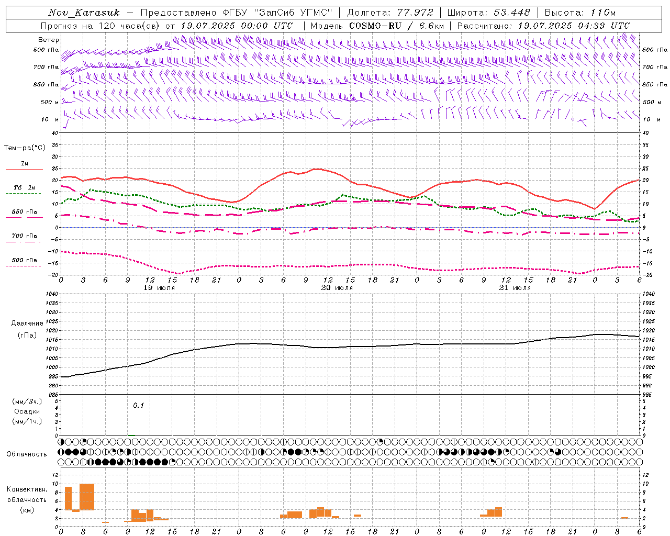The height and width of the screenshot is (536, 670).
Task: Click the 'Высота: 110м' elevation value
Action: click(580, 13)
